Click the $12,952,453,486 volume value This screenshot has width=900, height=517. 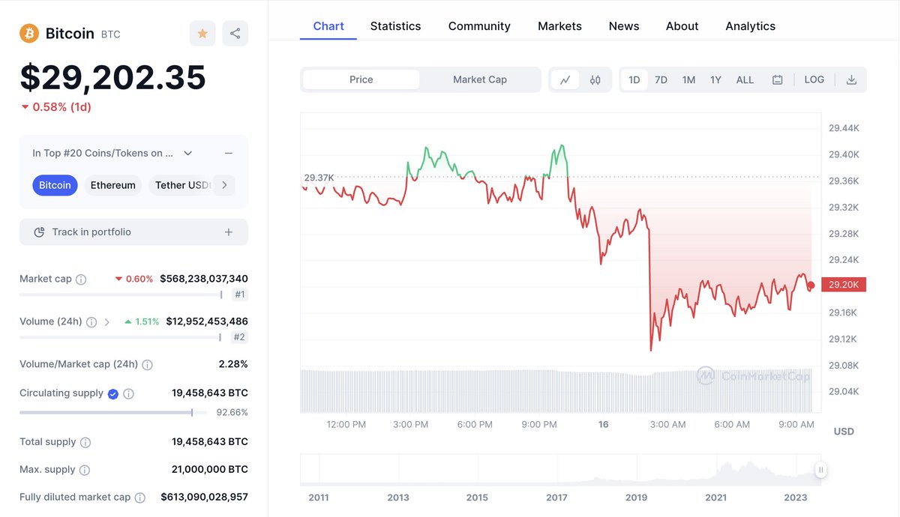207,321
